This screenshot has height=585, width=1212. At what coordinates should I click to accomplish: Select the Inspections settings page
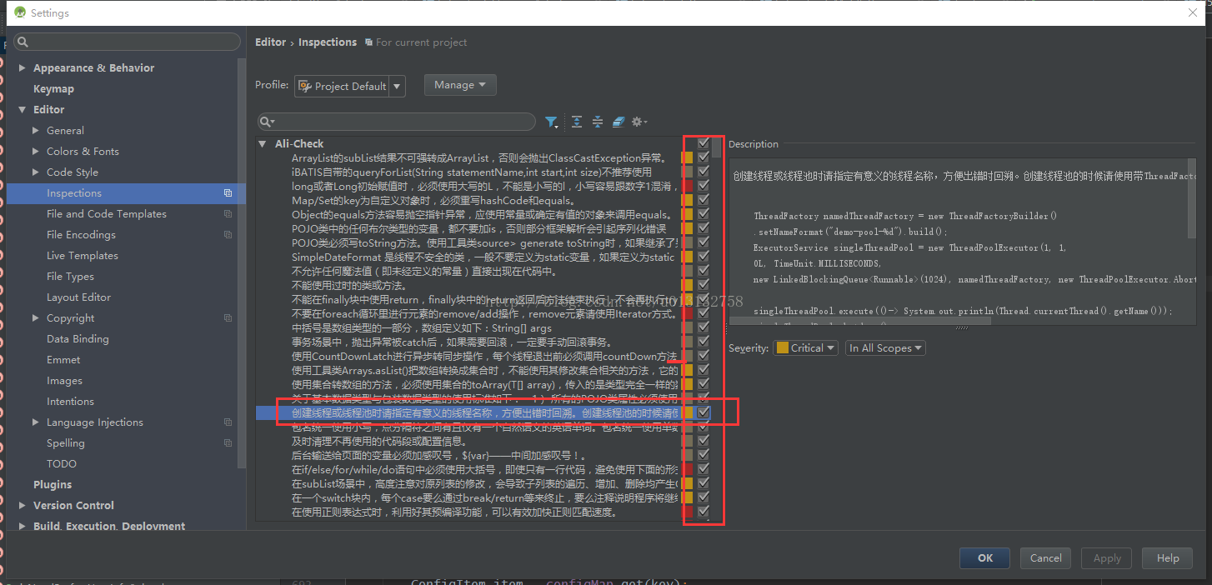point(126,193)
